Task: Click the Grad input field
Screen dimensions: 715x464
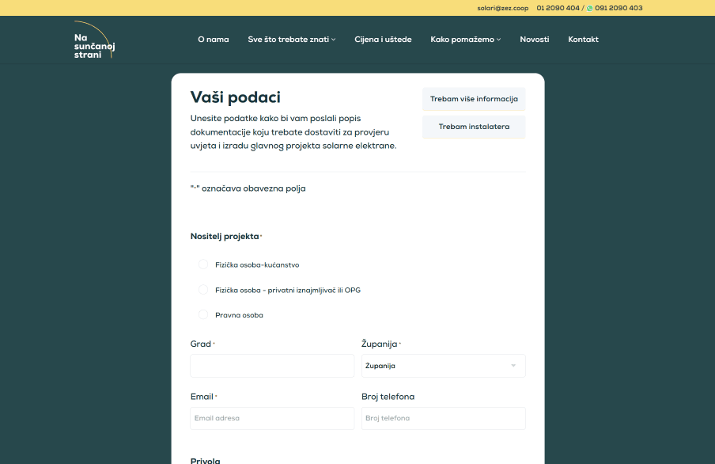Action: [272, 365]
